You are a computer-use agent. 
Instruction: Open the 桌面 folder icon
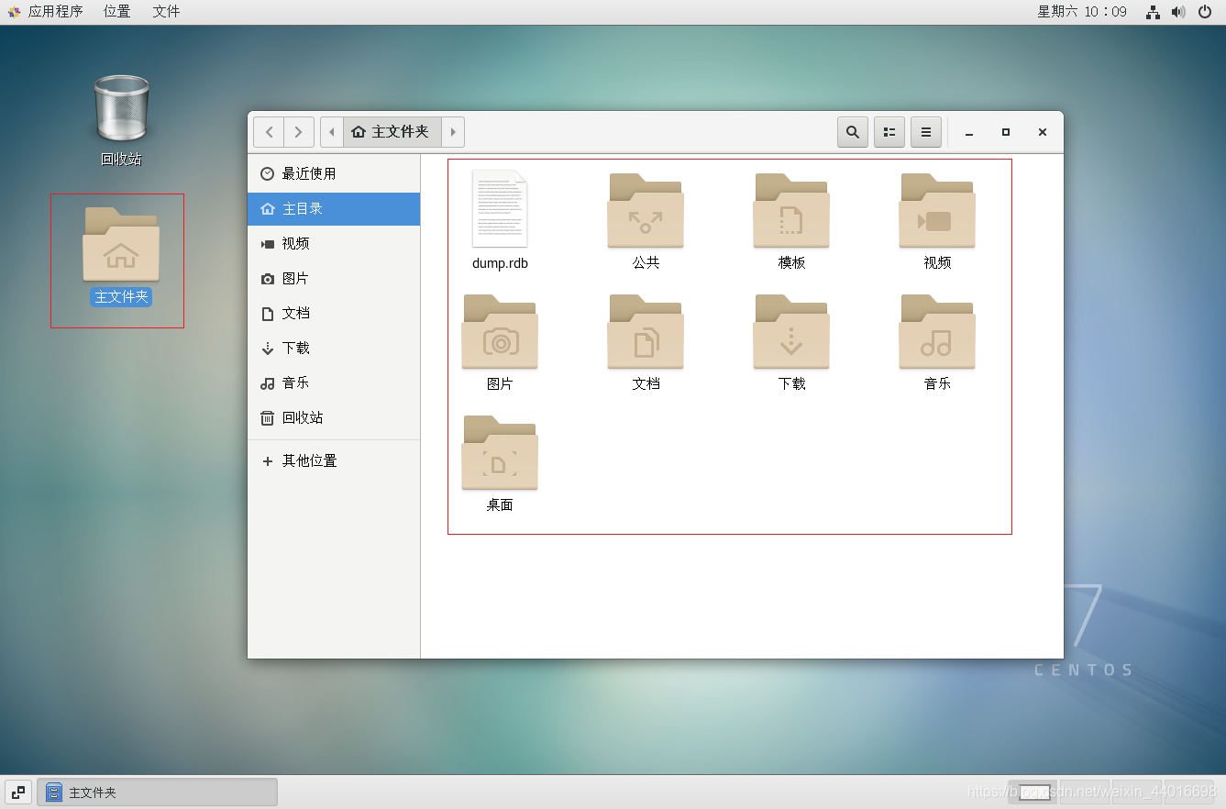point(500,452)
